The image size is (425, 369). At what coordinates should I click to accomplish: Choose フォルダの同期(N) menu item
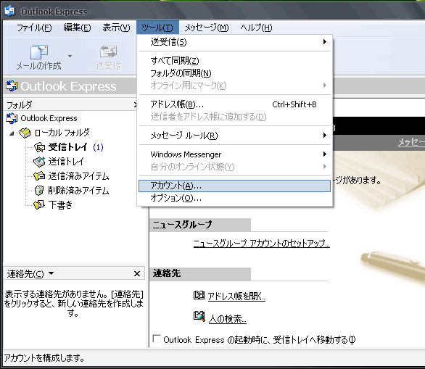(x=235, y=73)
